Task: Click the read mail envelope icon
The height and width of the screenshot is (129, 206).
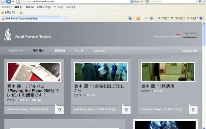Action: pyautogui.click(x=146, y=18)
